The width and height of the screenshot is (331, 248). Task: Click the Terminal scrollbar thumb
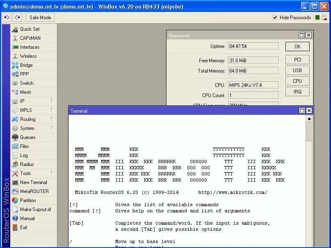click(x=309, y=132)
